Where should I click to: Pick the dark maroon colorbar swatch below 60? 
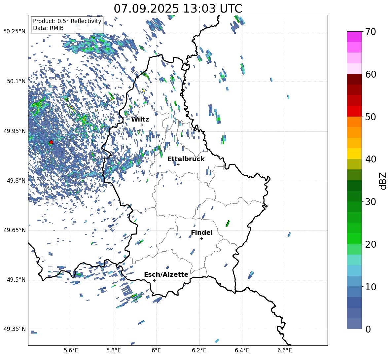[354, 79]
